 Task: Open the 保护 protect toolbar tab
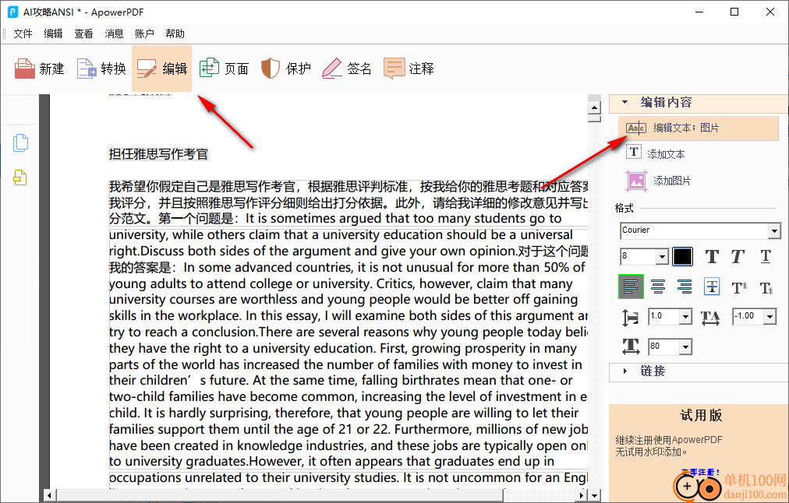pos(286,69)
